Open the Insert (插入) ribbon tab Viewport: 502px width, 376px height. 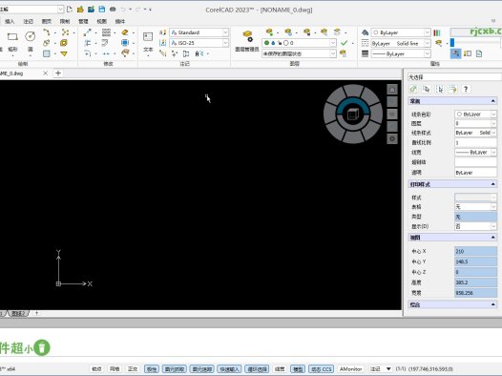pos(10,21)
